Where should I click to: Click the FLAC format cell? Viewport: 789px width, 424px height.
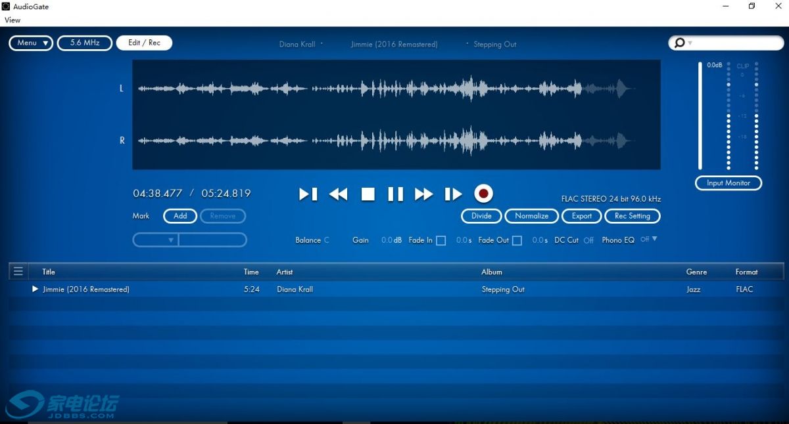coord(744,289)
